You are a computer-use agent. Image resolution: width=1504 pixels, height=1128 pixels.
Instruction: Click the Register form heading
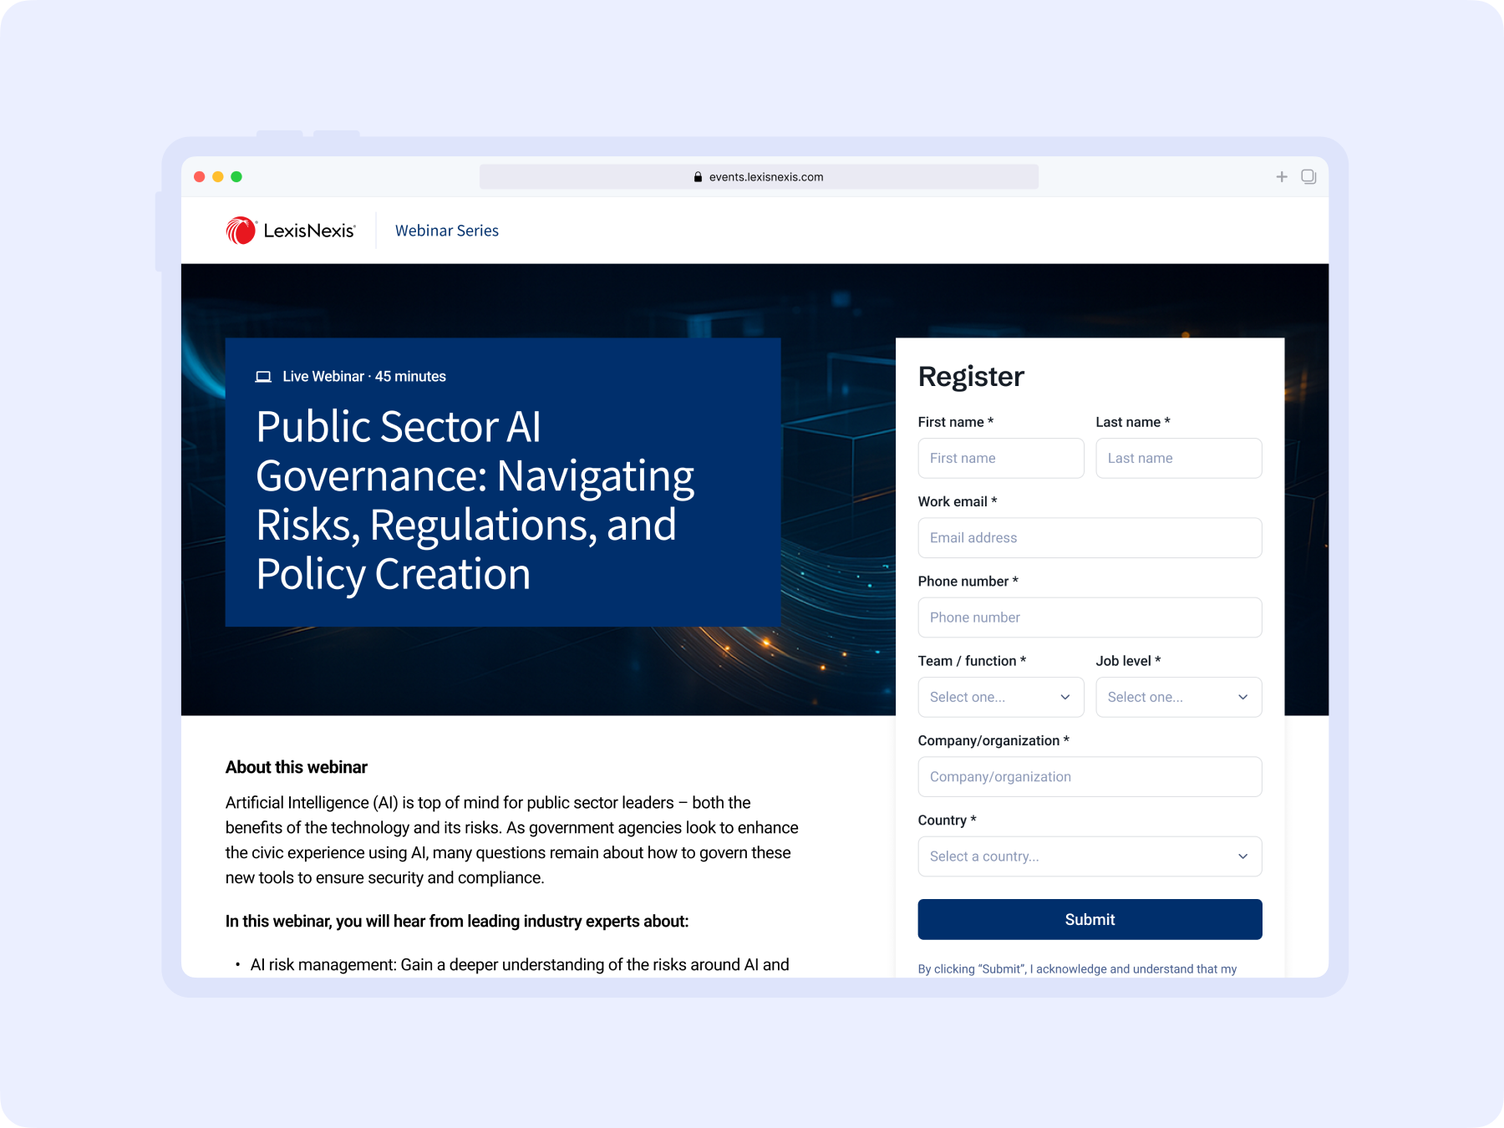[971, 377]
